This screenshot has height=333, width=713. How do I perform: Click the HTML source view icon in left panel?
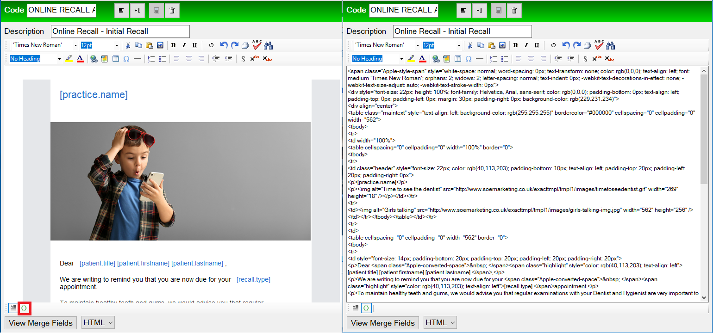click(x=25, y=308)
